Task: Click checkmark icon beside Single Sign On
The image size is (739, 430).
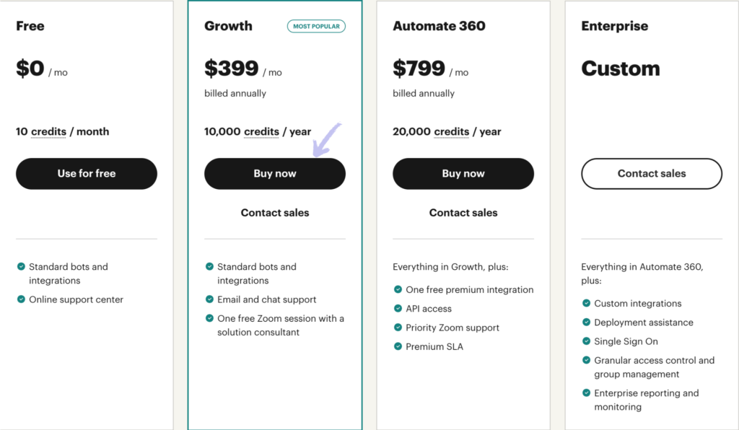Action: (x=586, y=341)
